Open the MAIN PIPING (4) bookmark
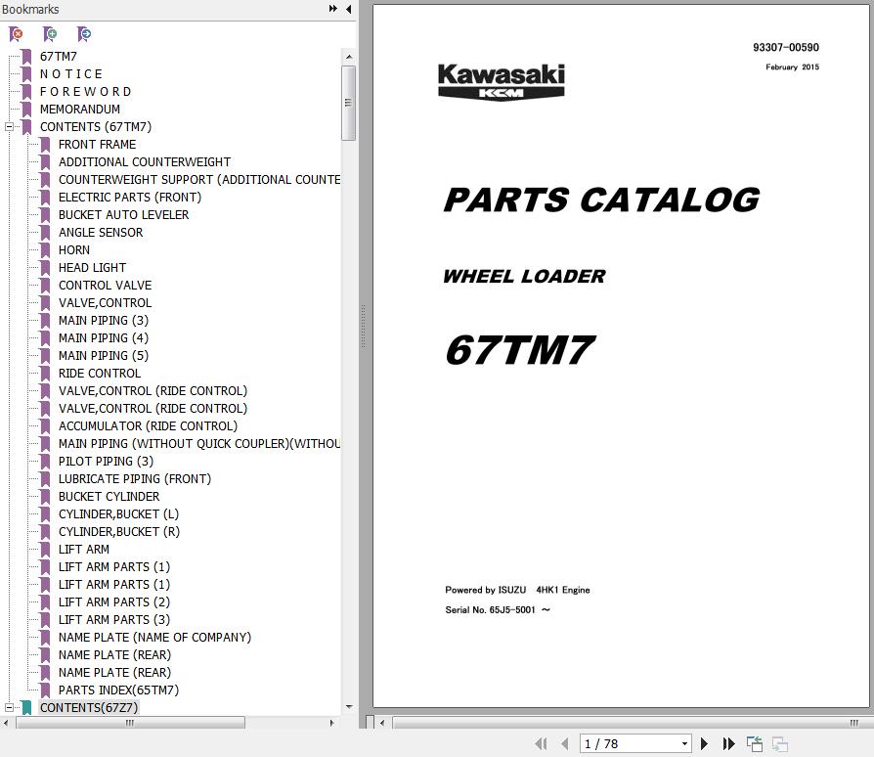Image resolution: width=874 pixels, height=757 pixels. click(x=103, y=338)
